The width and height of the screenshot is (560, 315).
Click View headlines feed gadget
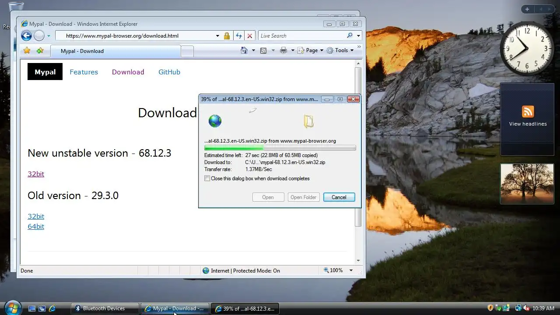pos(528,119)
